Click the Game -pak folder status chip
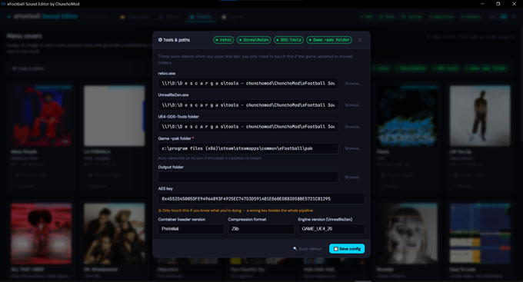 click(x=329, y=40)
